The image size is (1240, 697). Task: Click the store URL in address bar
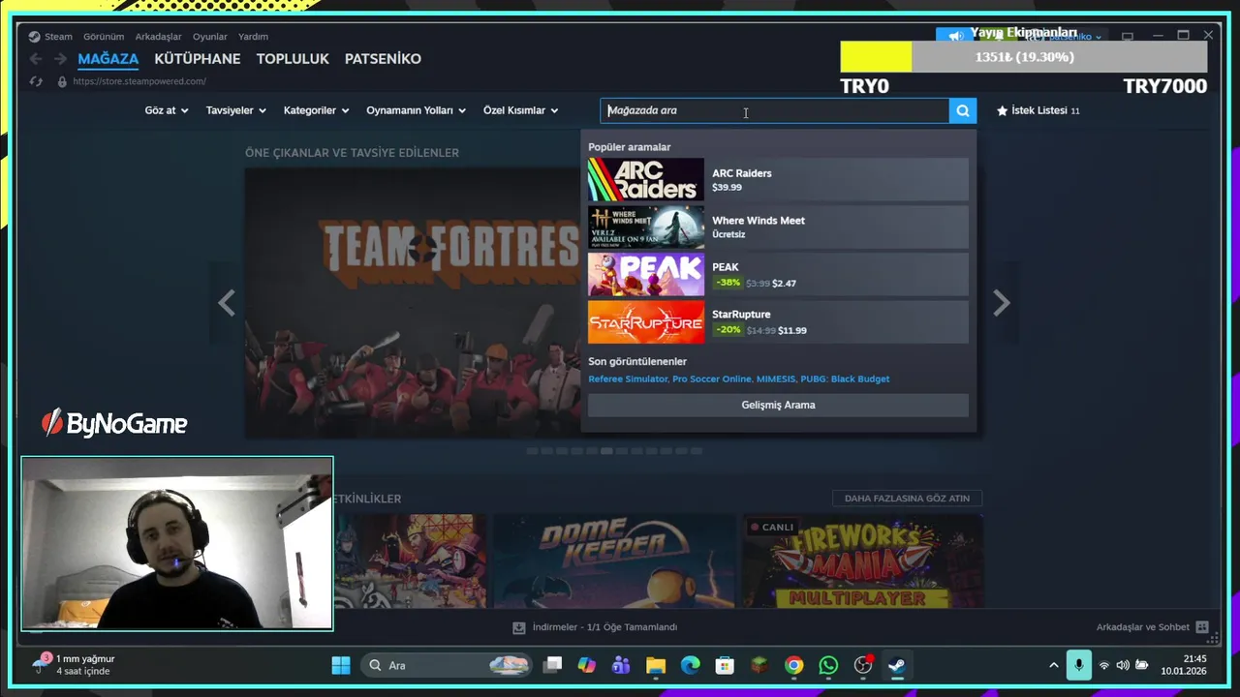tap(139, 81)
